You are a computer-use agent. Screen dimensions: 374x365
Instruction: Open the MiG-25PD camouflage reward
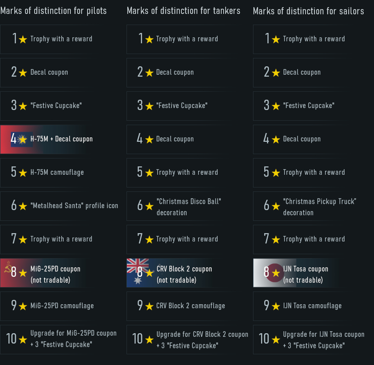click(48, 306)
